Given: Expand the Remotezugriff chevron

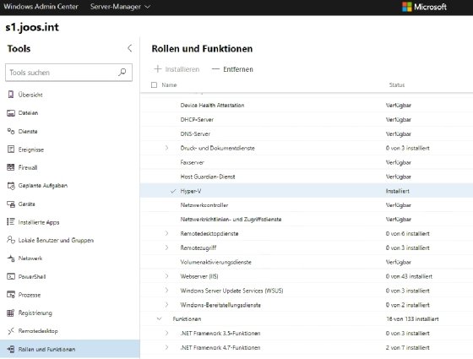Looking at the screenshot, I should [166, 247].
